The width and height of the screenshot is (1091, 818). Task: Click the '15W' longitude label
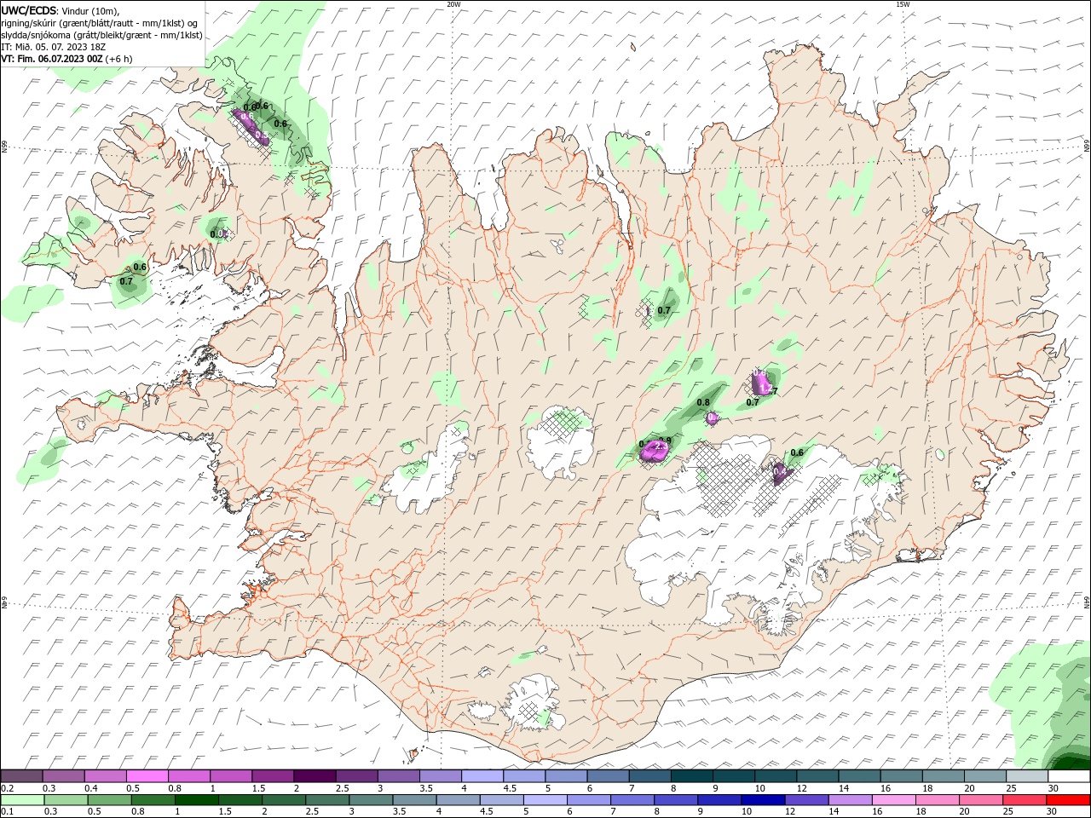tap(903, 4)
